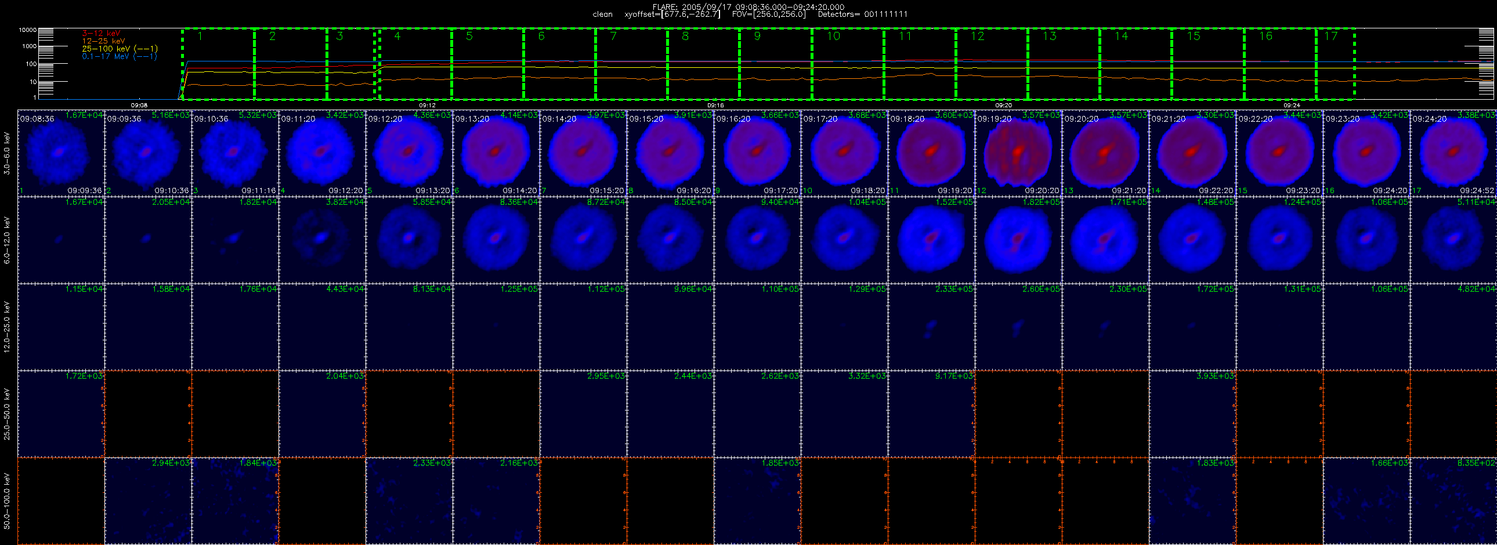Viewport: 1497px width, 545px height.
Task: Open the 6-12 keV image with peak 8.36E+04
Action: click(496, 239)
